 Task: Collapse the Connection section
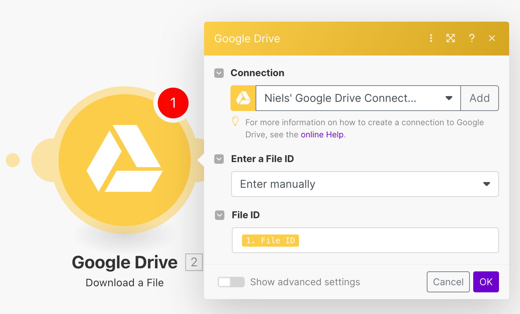tap(219, 73)
